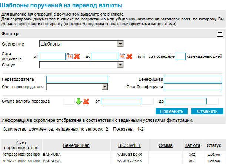Select the first row's account 40702392100810201300

tap(21, 155)
